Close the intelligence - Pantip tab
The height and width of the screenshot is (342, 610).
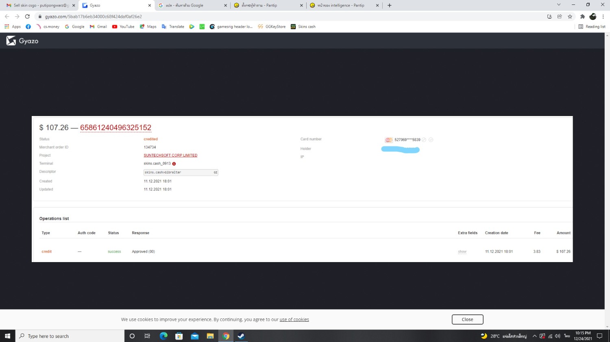pyautogui.click(x=377, y=5)
